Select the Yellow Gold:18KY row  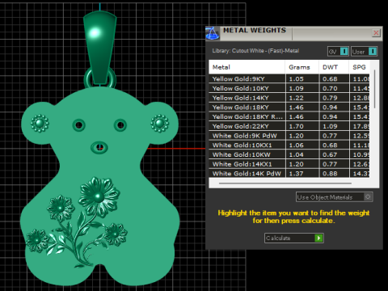tap(289, 107)
